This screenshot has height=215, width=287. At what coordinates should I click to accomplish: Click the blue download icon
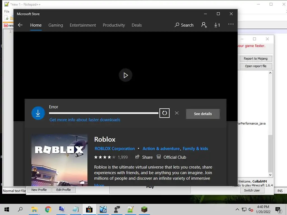tap(38, 113)
